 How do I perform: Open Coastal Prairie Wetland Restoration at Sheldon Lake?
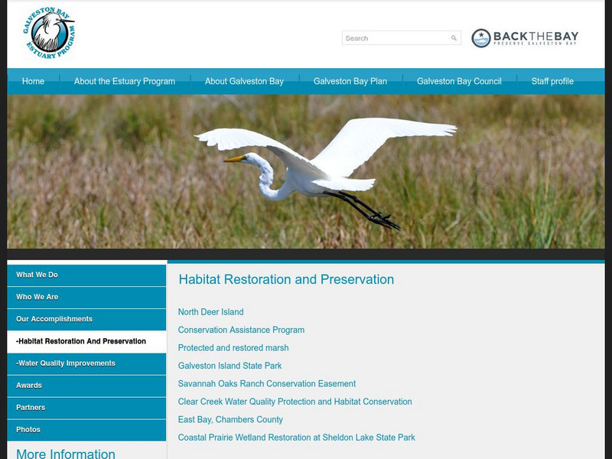click(297, 437)
